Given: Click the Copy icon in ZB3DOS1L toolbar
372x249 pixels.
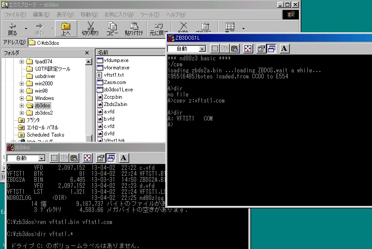Looking at the screenshot, I should [225, 49].
